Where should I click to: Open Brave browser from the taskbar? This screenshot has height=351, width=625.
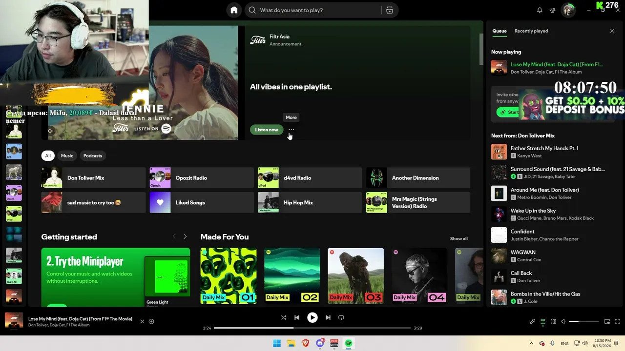pyautogui.click(x=306, y=343)
